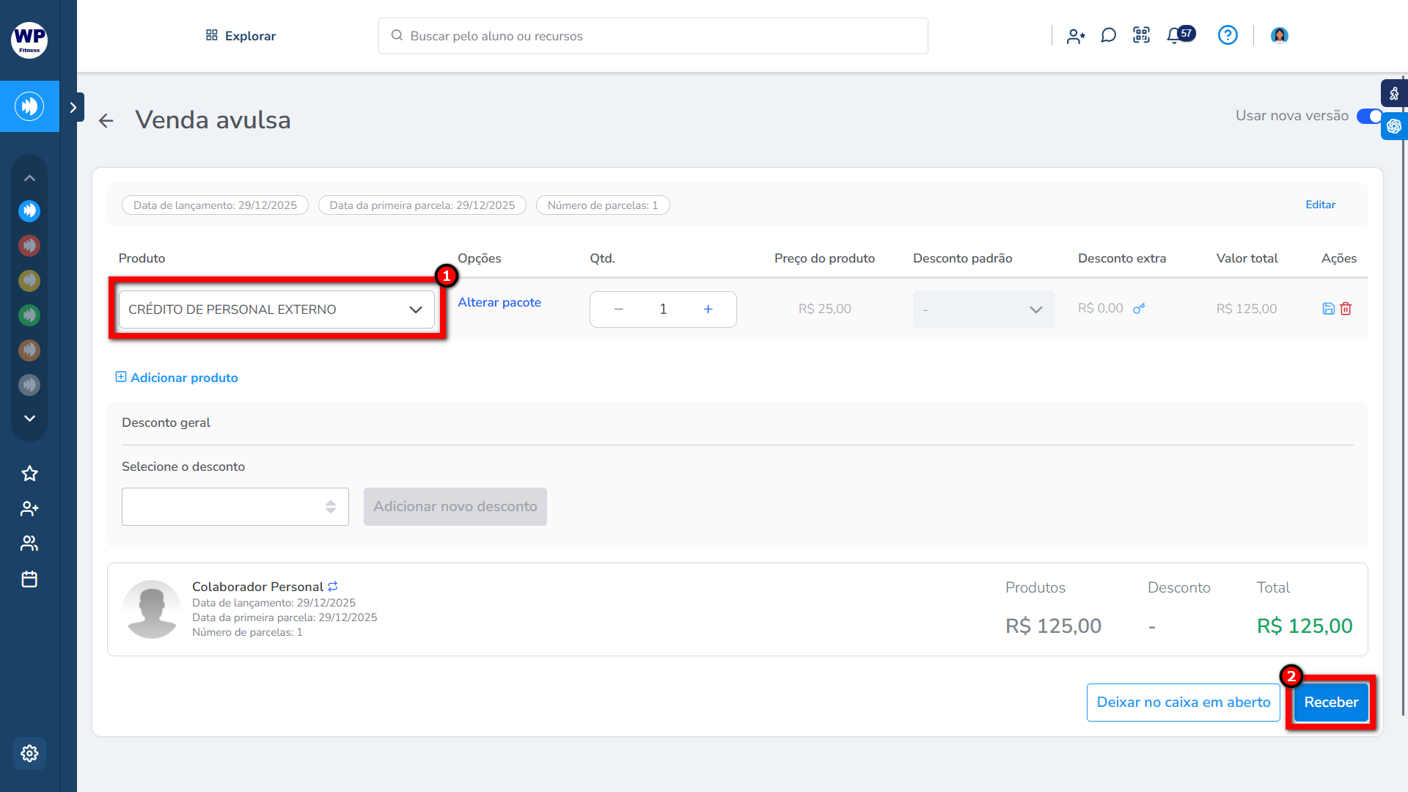Increase quantity with the plus button
Screen dimensions: 1408x792
(x=708, y=309)
